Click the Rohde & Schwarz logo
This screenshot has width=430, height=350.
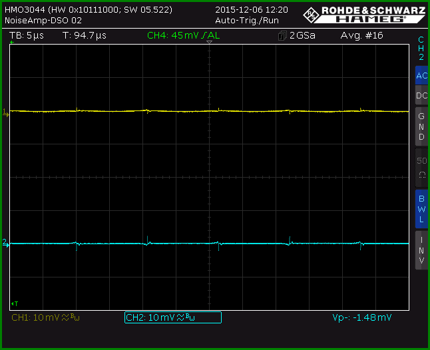365,15
